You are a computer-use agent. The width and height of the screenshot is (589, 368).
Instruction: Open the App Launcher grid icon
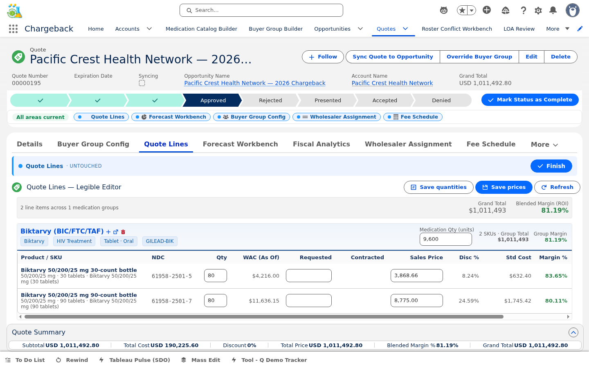[13, 29]
